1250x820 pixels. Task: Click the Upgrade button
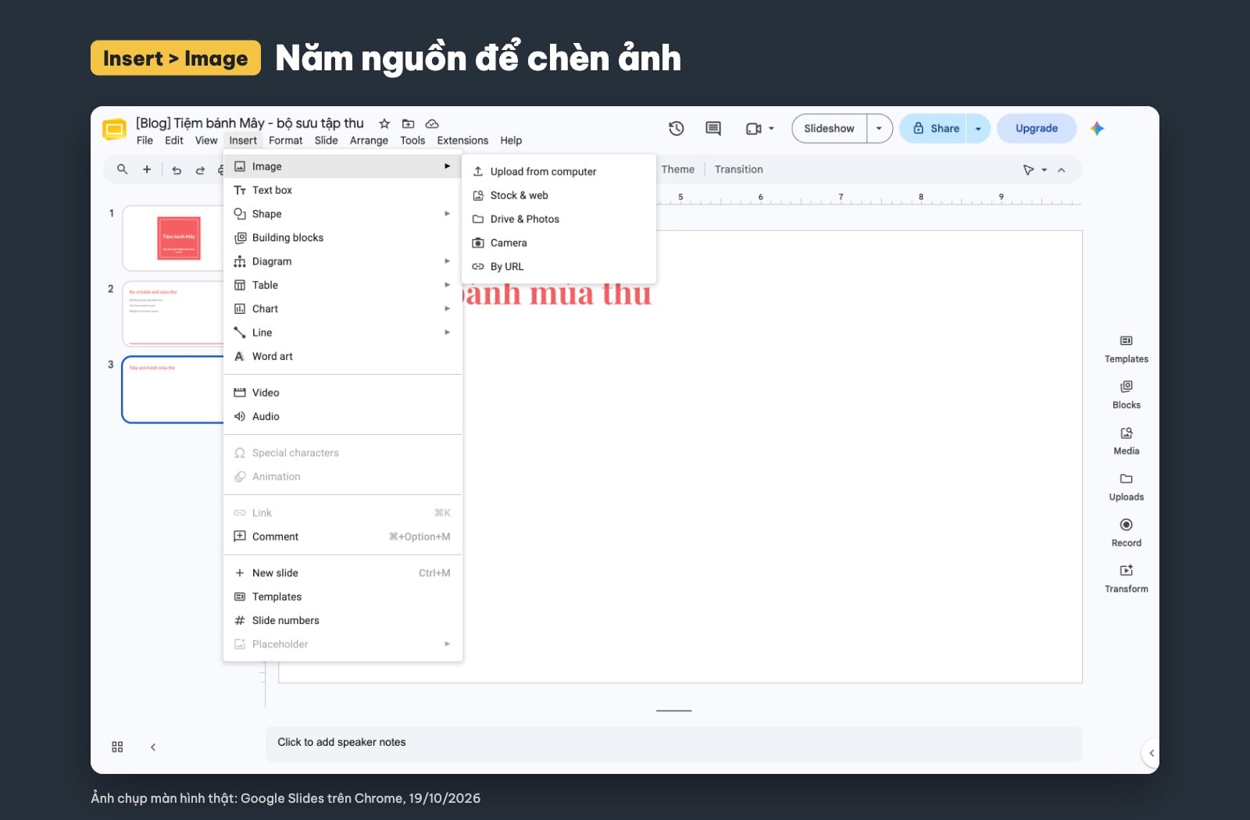pyautogui.click(x=1037, y=129)
